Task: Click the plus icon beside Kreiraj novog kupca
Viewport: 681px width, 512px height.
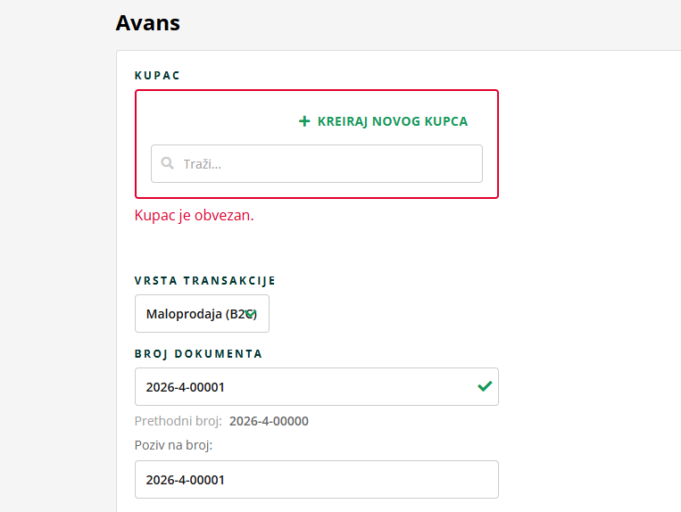Action: coord(304,121)
